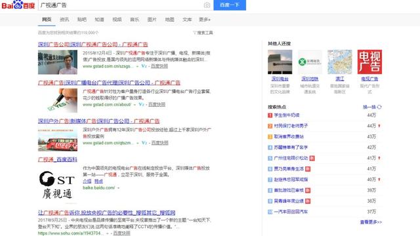Screen dimensions: 420x236
Task: Expand the 更多» tab menu
Action: 205,20
